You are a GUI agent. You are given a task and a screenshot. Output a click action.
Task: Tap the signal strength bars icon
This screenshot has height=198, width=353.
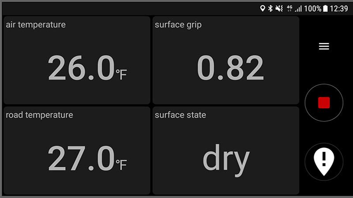coord(298,8)
